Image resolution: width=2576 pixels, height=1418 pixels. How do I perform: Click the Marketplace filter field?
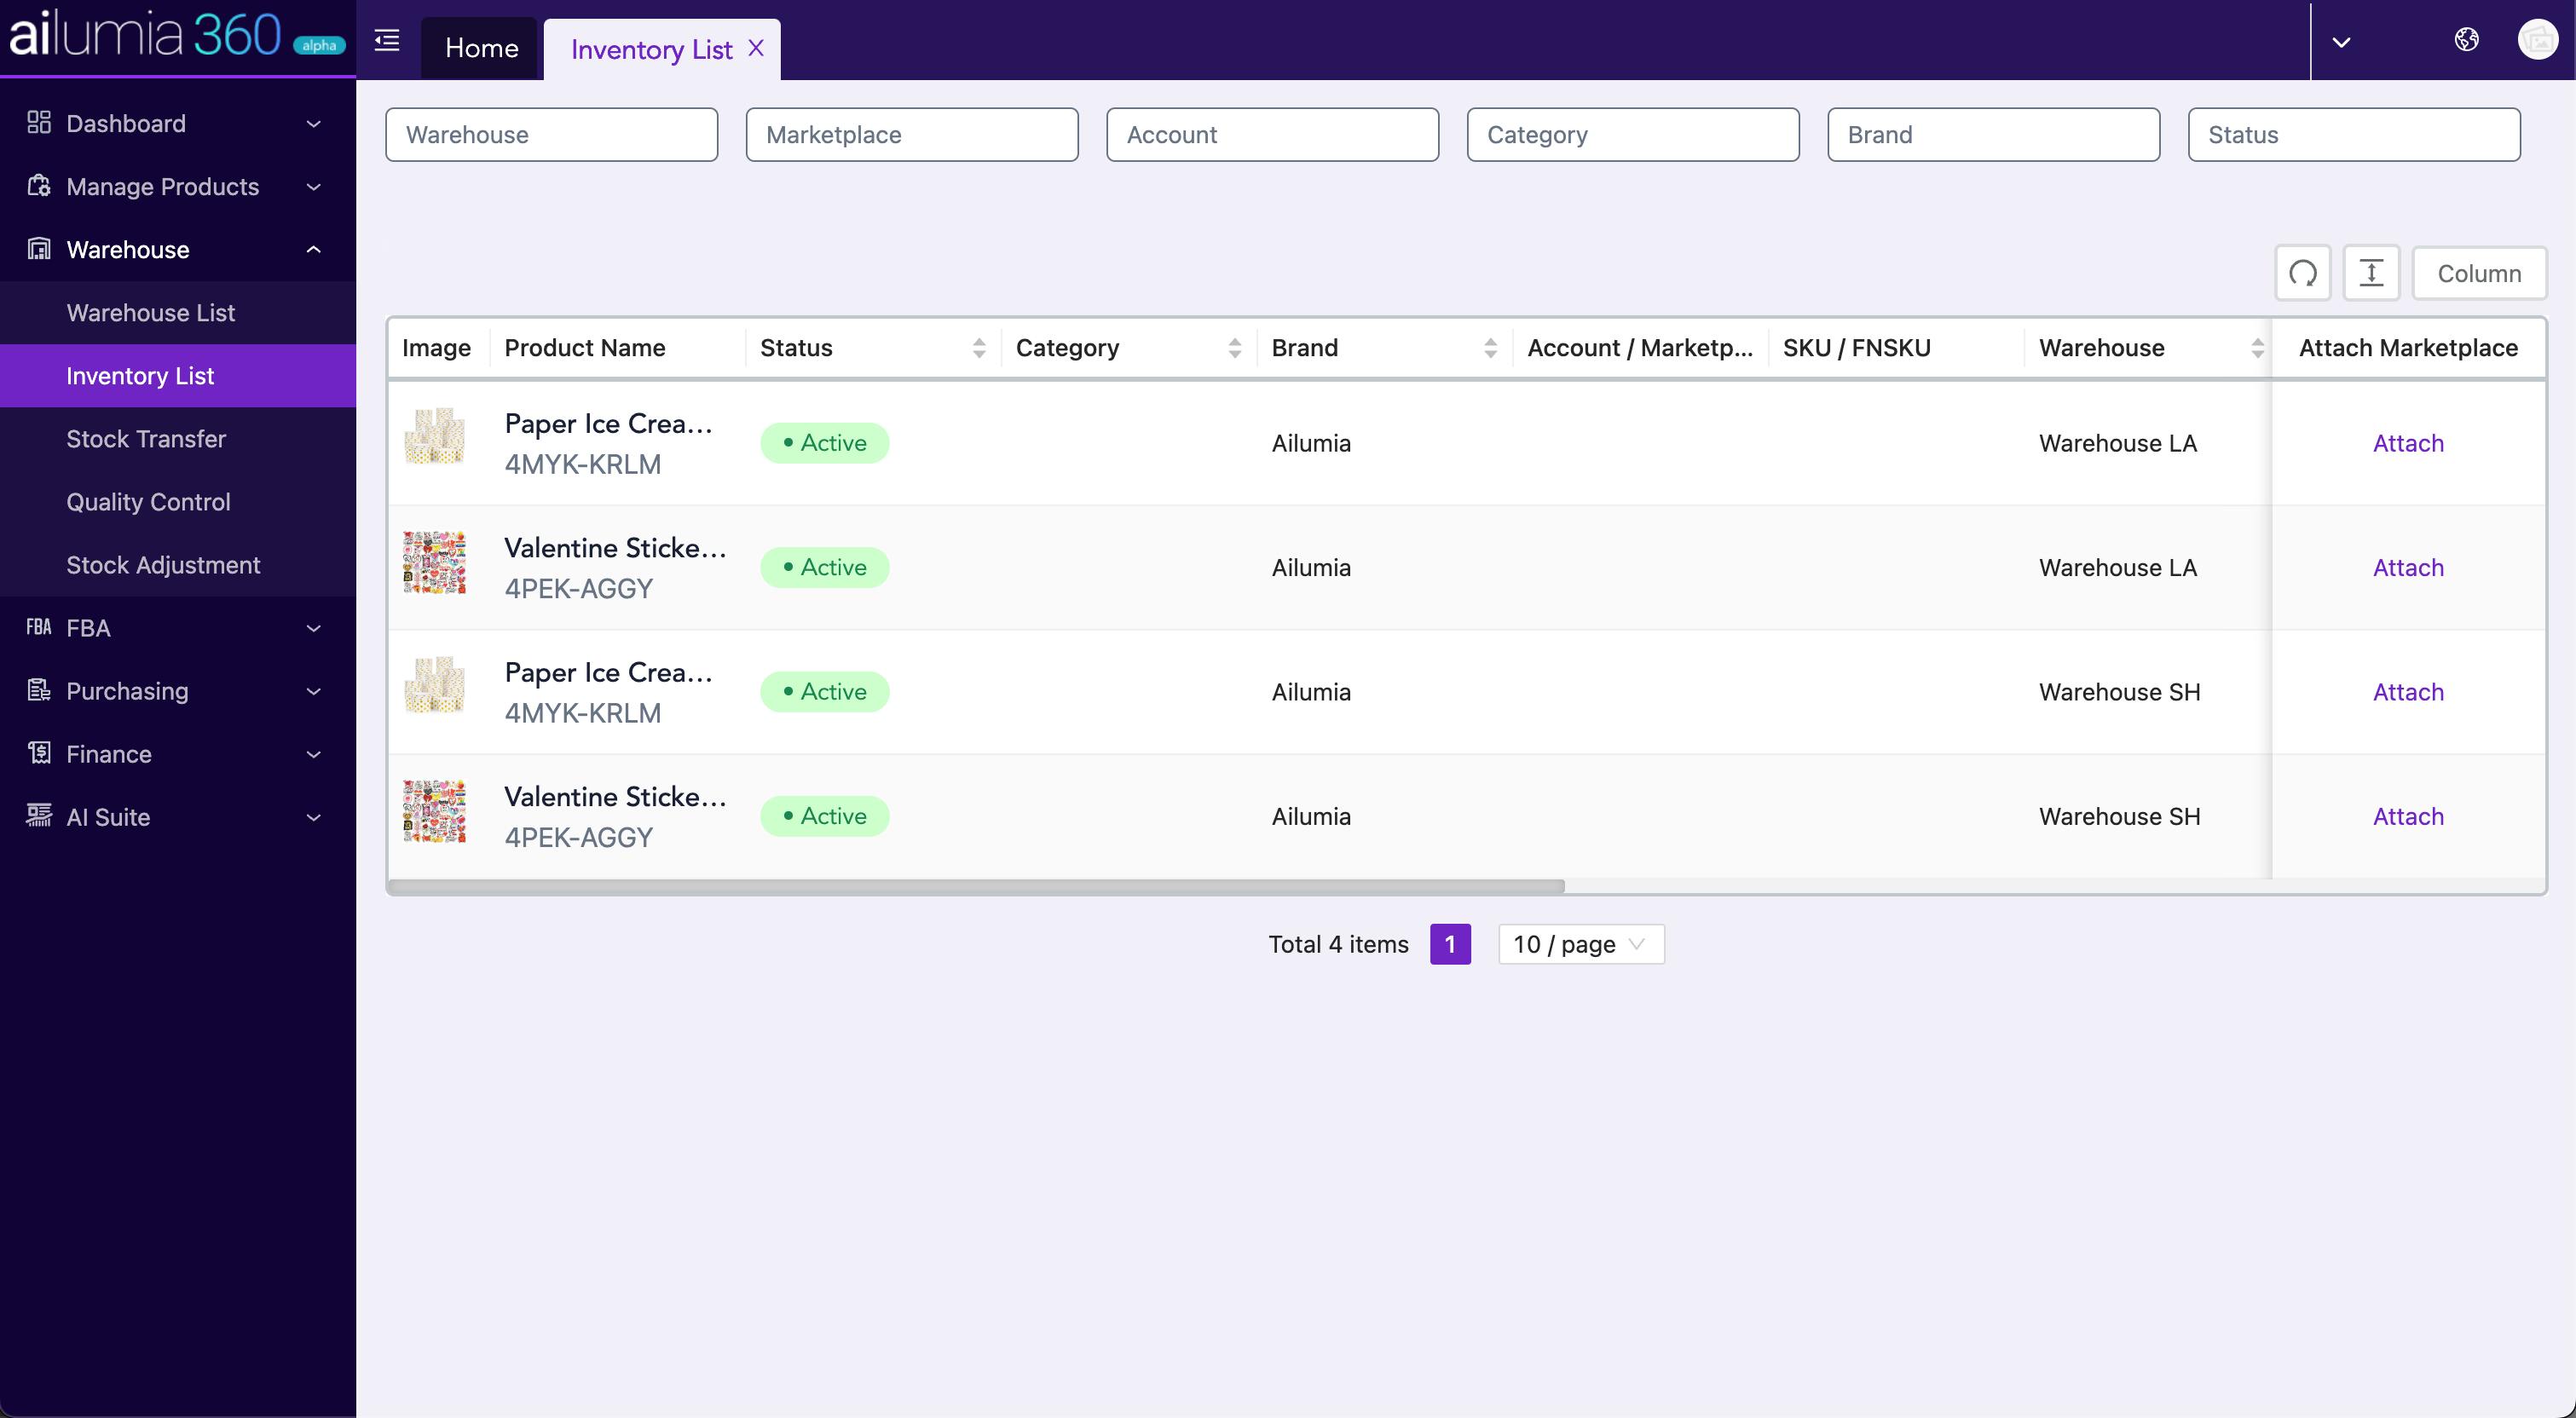912,135
